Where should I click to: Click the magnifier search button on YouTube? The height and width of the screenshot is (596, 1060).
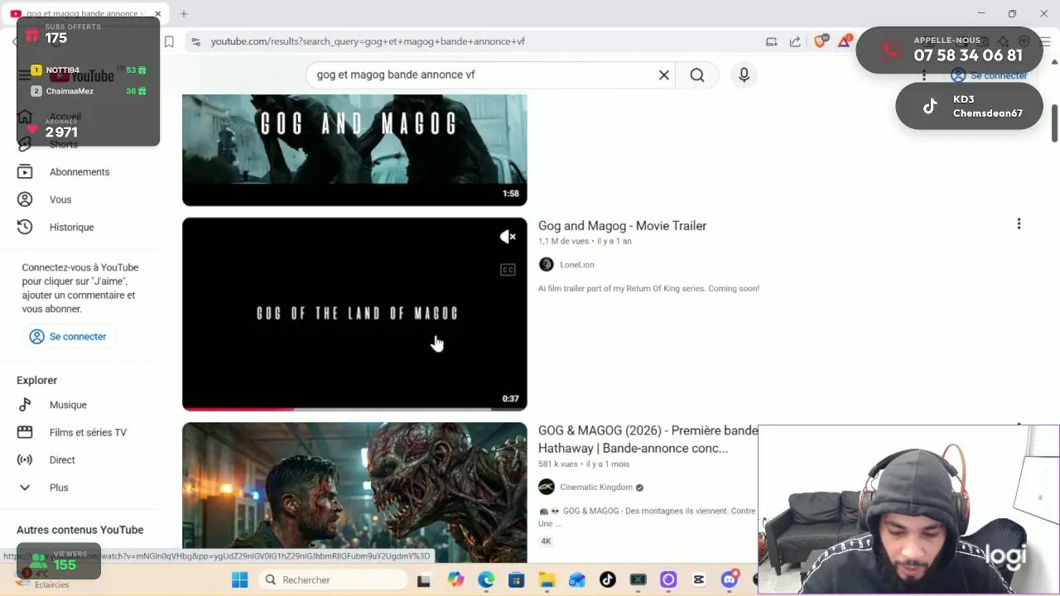tap(697, 75)
